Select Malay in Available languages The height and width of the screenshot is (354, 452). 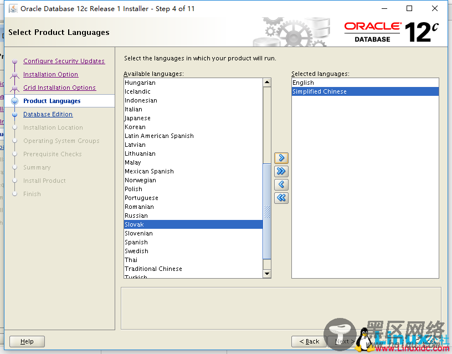tap(193, 162)
